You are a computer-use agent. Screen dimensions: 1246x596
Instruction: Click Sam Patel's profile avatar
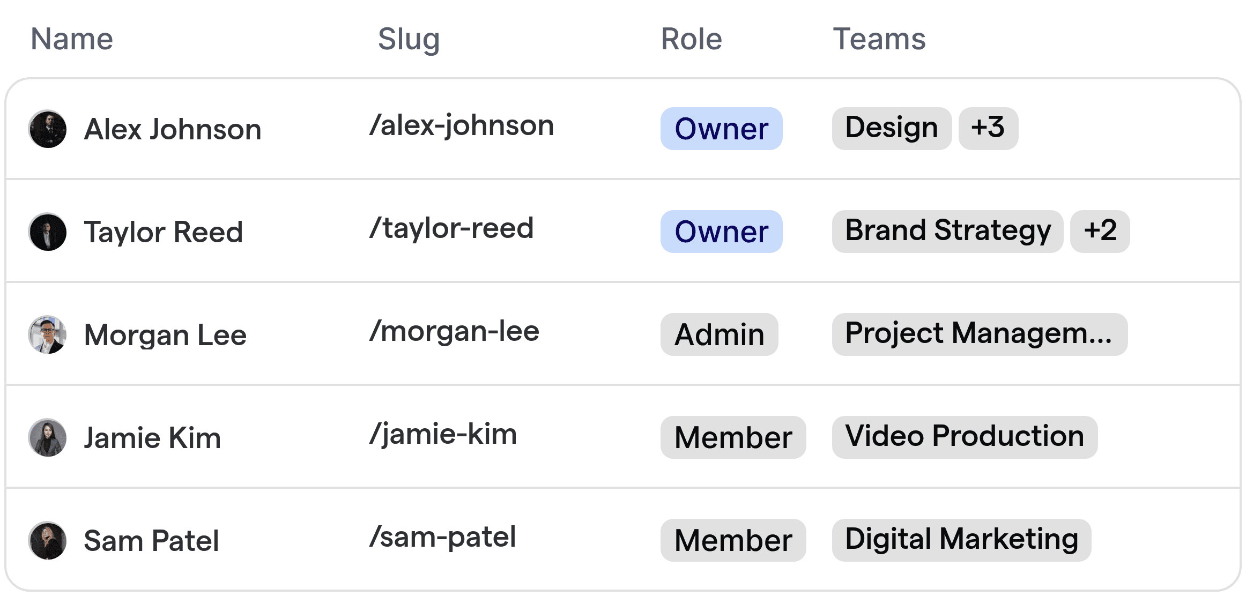tap(47, 540)
